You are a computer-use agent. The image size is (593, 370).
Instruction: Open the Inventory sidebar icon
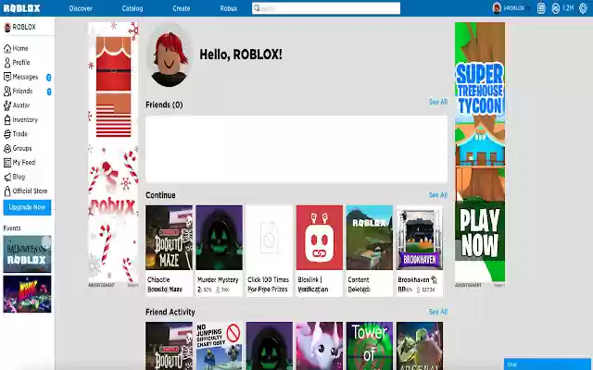[x=7, y=119]
